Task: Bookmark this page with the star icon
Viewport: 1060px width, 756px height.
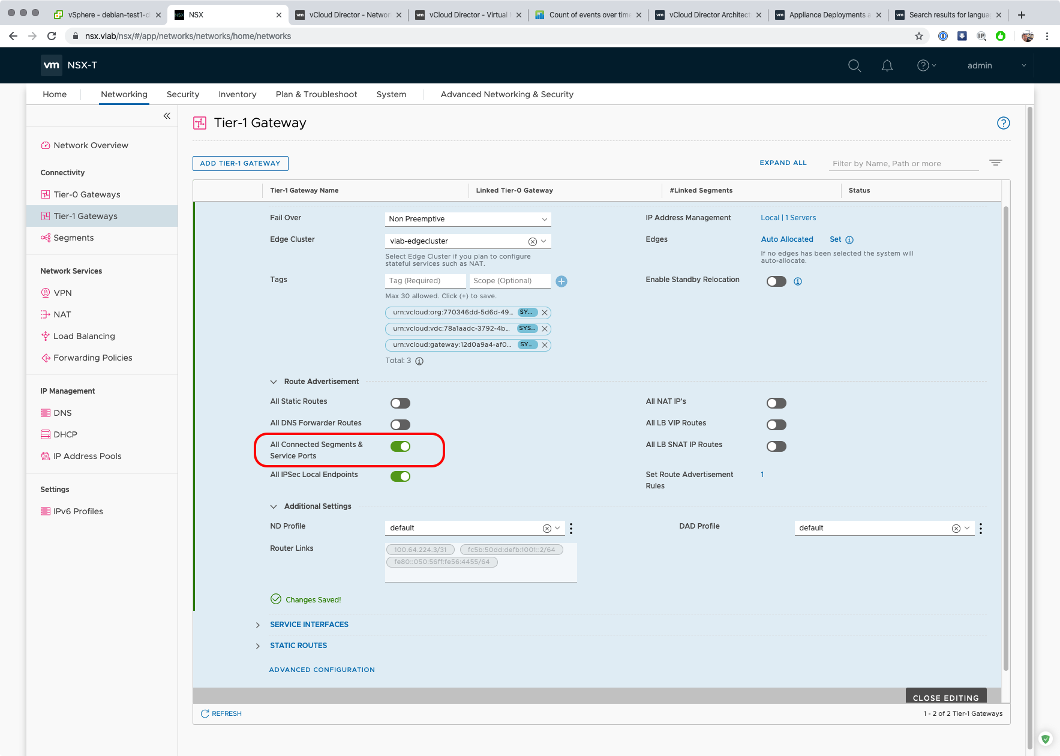Action: click(919, 36)
